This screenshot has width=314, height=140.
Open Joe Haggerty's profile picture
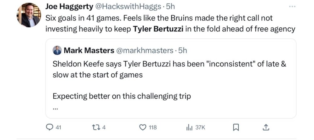coord(29,15)
